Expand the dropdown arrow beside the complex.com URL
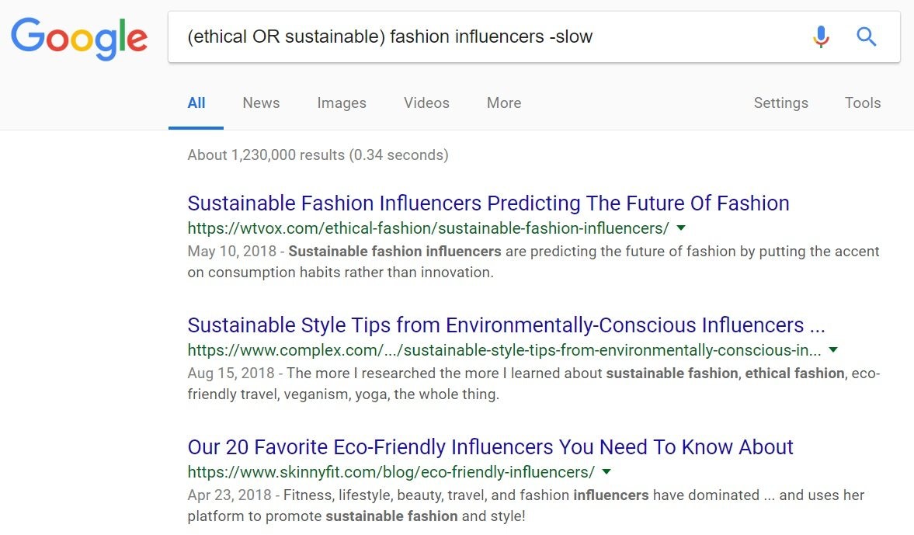The height and width of the screenshot is (535, 914). click(833, 350)
